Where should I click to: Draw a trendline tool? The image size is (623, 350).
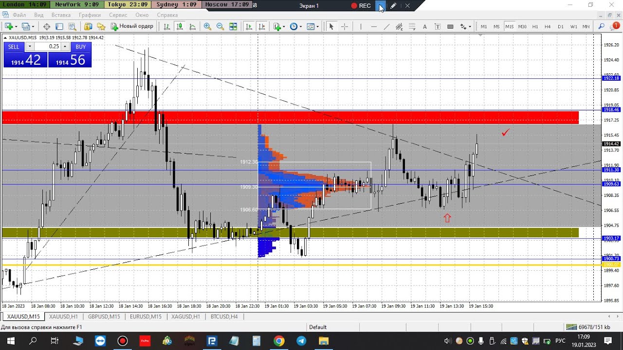pyautogui.click(x=386, y=26)
